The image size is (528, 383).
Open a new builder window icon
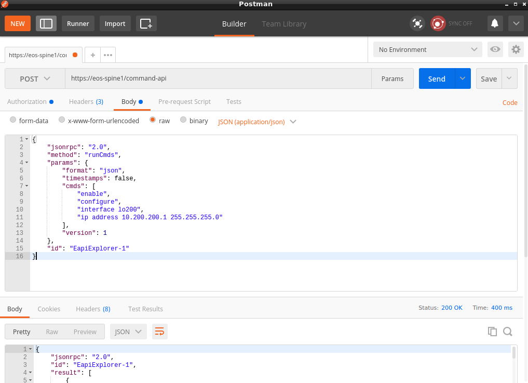coord(146,23)
